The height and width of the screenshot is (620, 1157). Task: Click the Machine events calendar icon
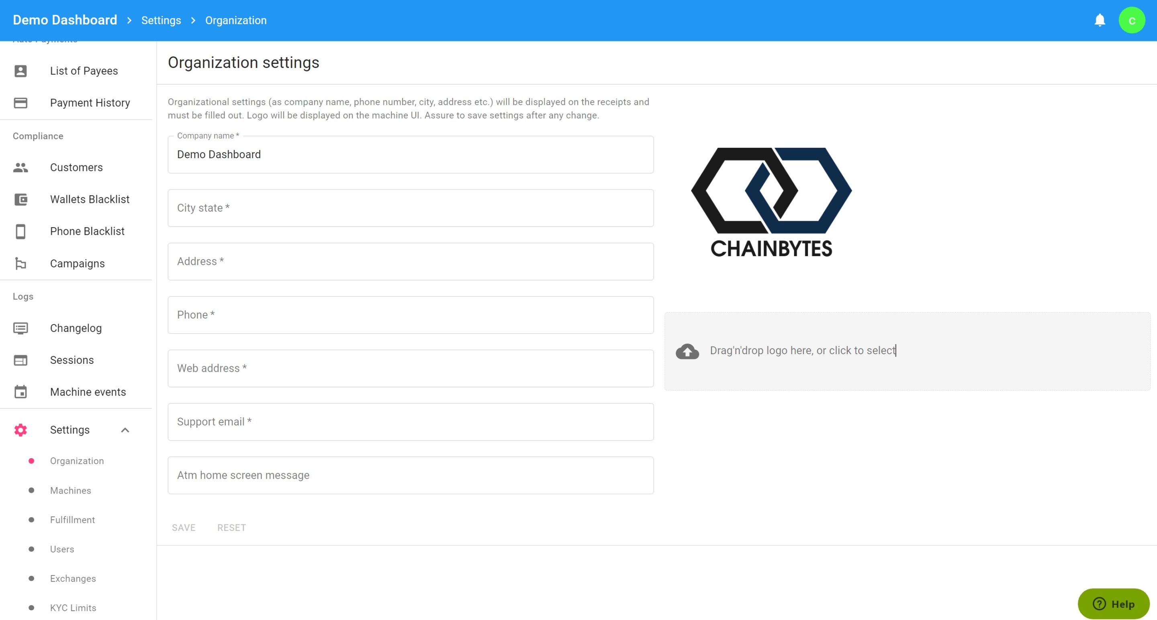pyautogui.click(x=20, y=392)
